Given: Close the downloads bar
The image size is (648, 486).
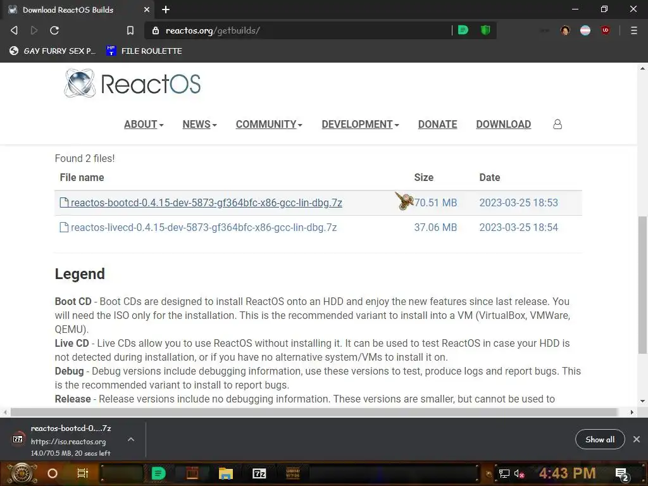Looking at the screenshot, I should click(637, 439).
